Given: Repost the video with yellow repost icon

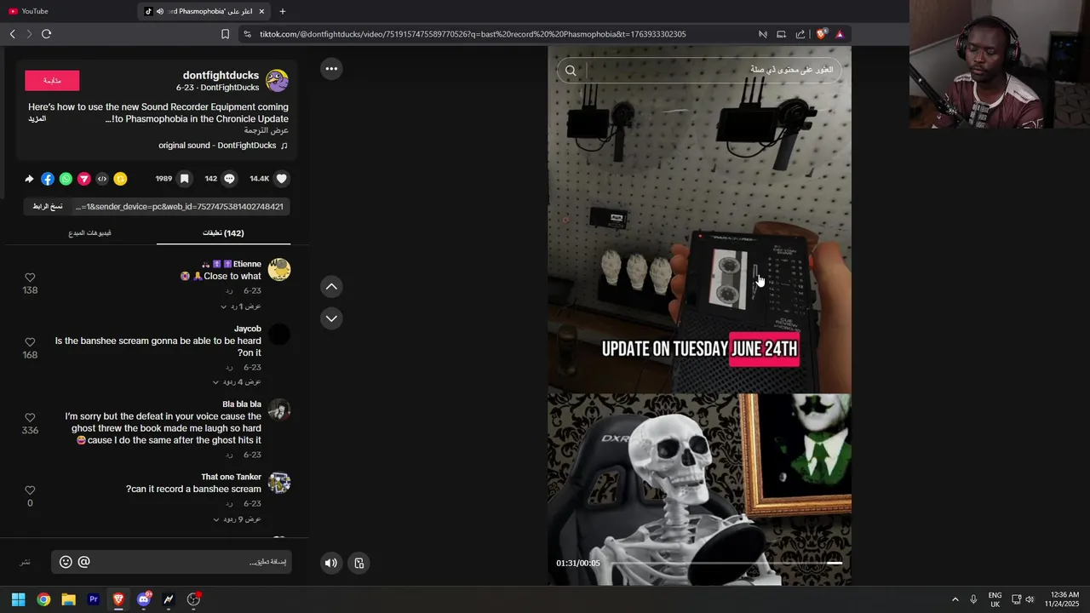Looking at the screenshot, I should tap(120, 179).
